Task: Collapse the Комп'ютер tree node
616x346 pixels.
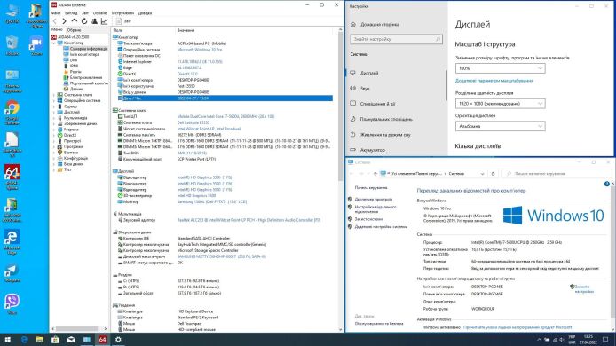Action: 54,43
